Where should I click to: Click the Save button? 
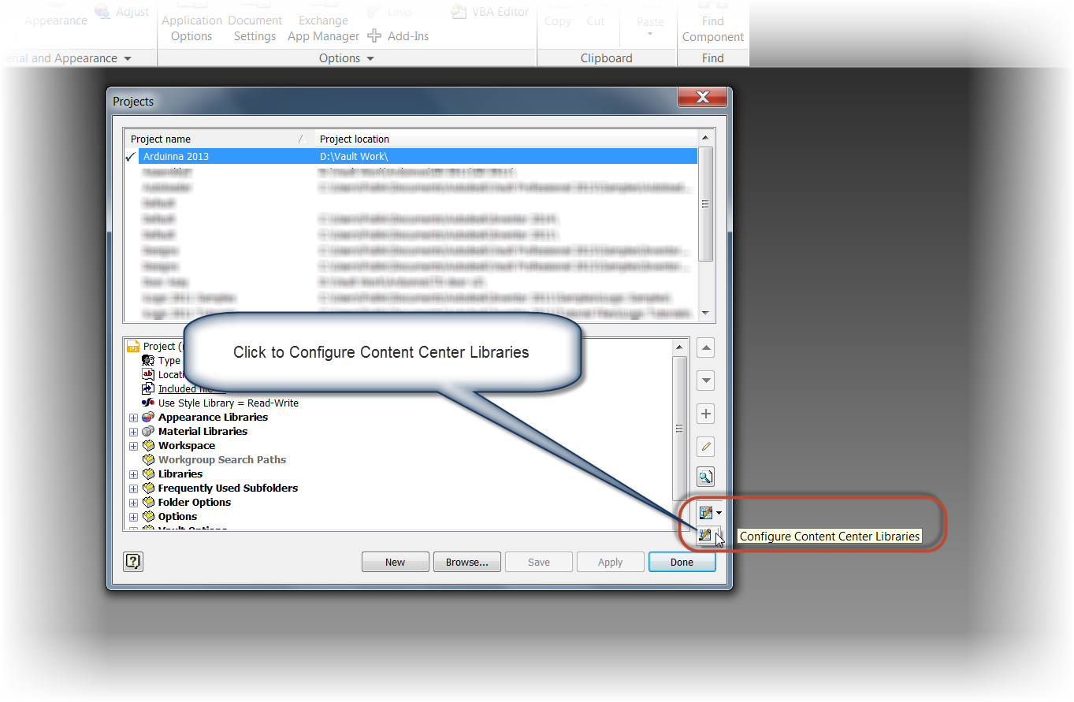(539, 562)
